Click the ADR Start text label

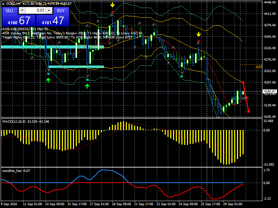point(240,98)
